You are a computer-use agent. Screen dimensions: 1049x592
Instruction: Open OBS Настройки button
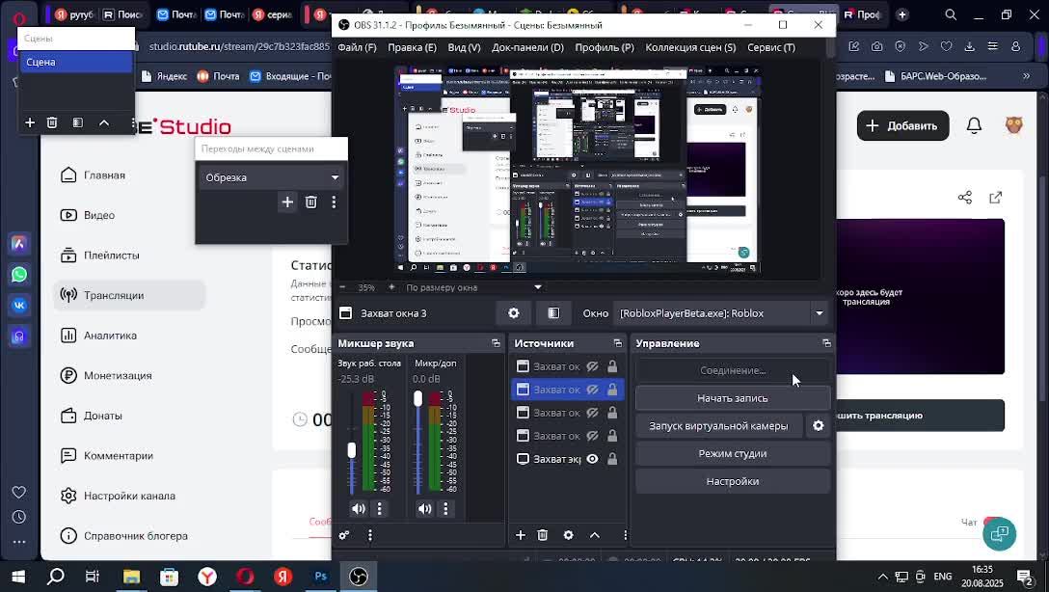(x=733, y=481)
